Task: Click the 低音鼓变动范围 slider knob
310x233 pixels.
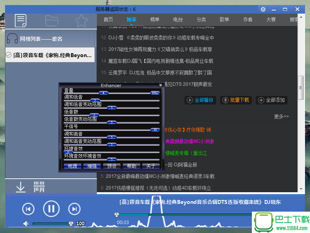Action: click(x=112, y=122)
